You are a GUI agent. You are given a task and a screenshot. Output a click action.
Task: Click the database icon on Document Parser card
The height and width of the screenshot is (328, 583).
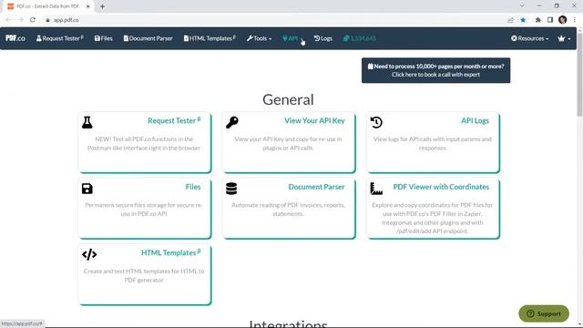[231, 189]
